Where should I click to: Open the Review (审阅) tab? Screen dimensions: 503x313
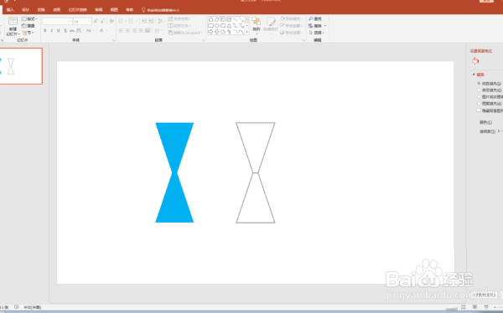(x=98, y=10)
